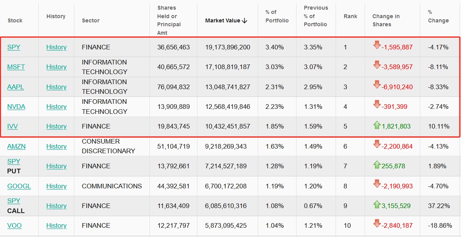Open the VOO stock link

pyautogui.click(x=14, y=225)
